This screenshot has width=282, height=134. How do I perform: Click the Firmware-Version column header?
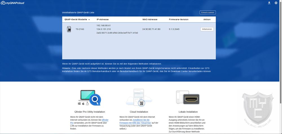tap(179, 20)
